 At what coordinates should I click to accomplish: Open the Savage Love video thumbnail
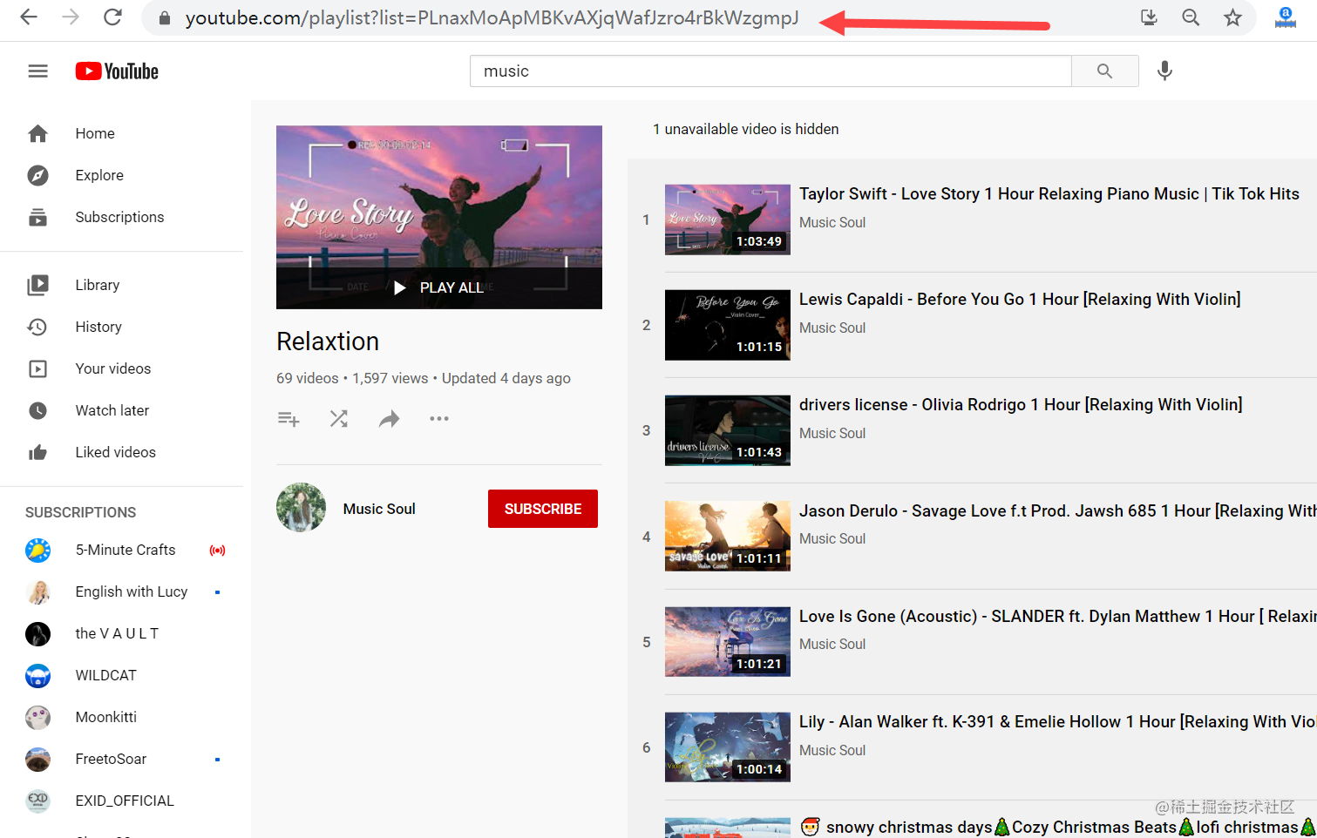(728, 537)
